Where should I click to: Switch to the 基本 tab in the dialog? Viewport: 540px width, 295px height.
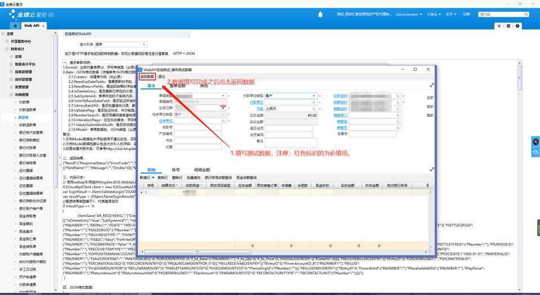pyautogui.click(x=151, y=86)
